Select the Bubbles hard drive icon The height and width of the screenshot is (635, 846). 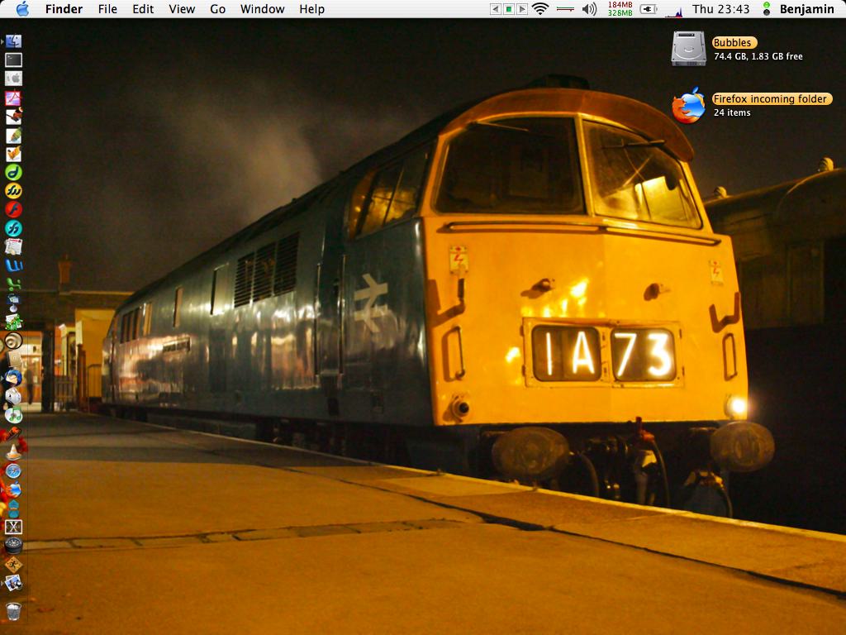688,49
